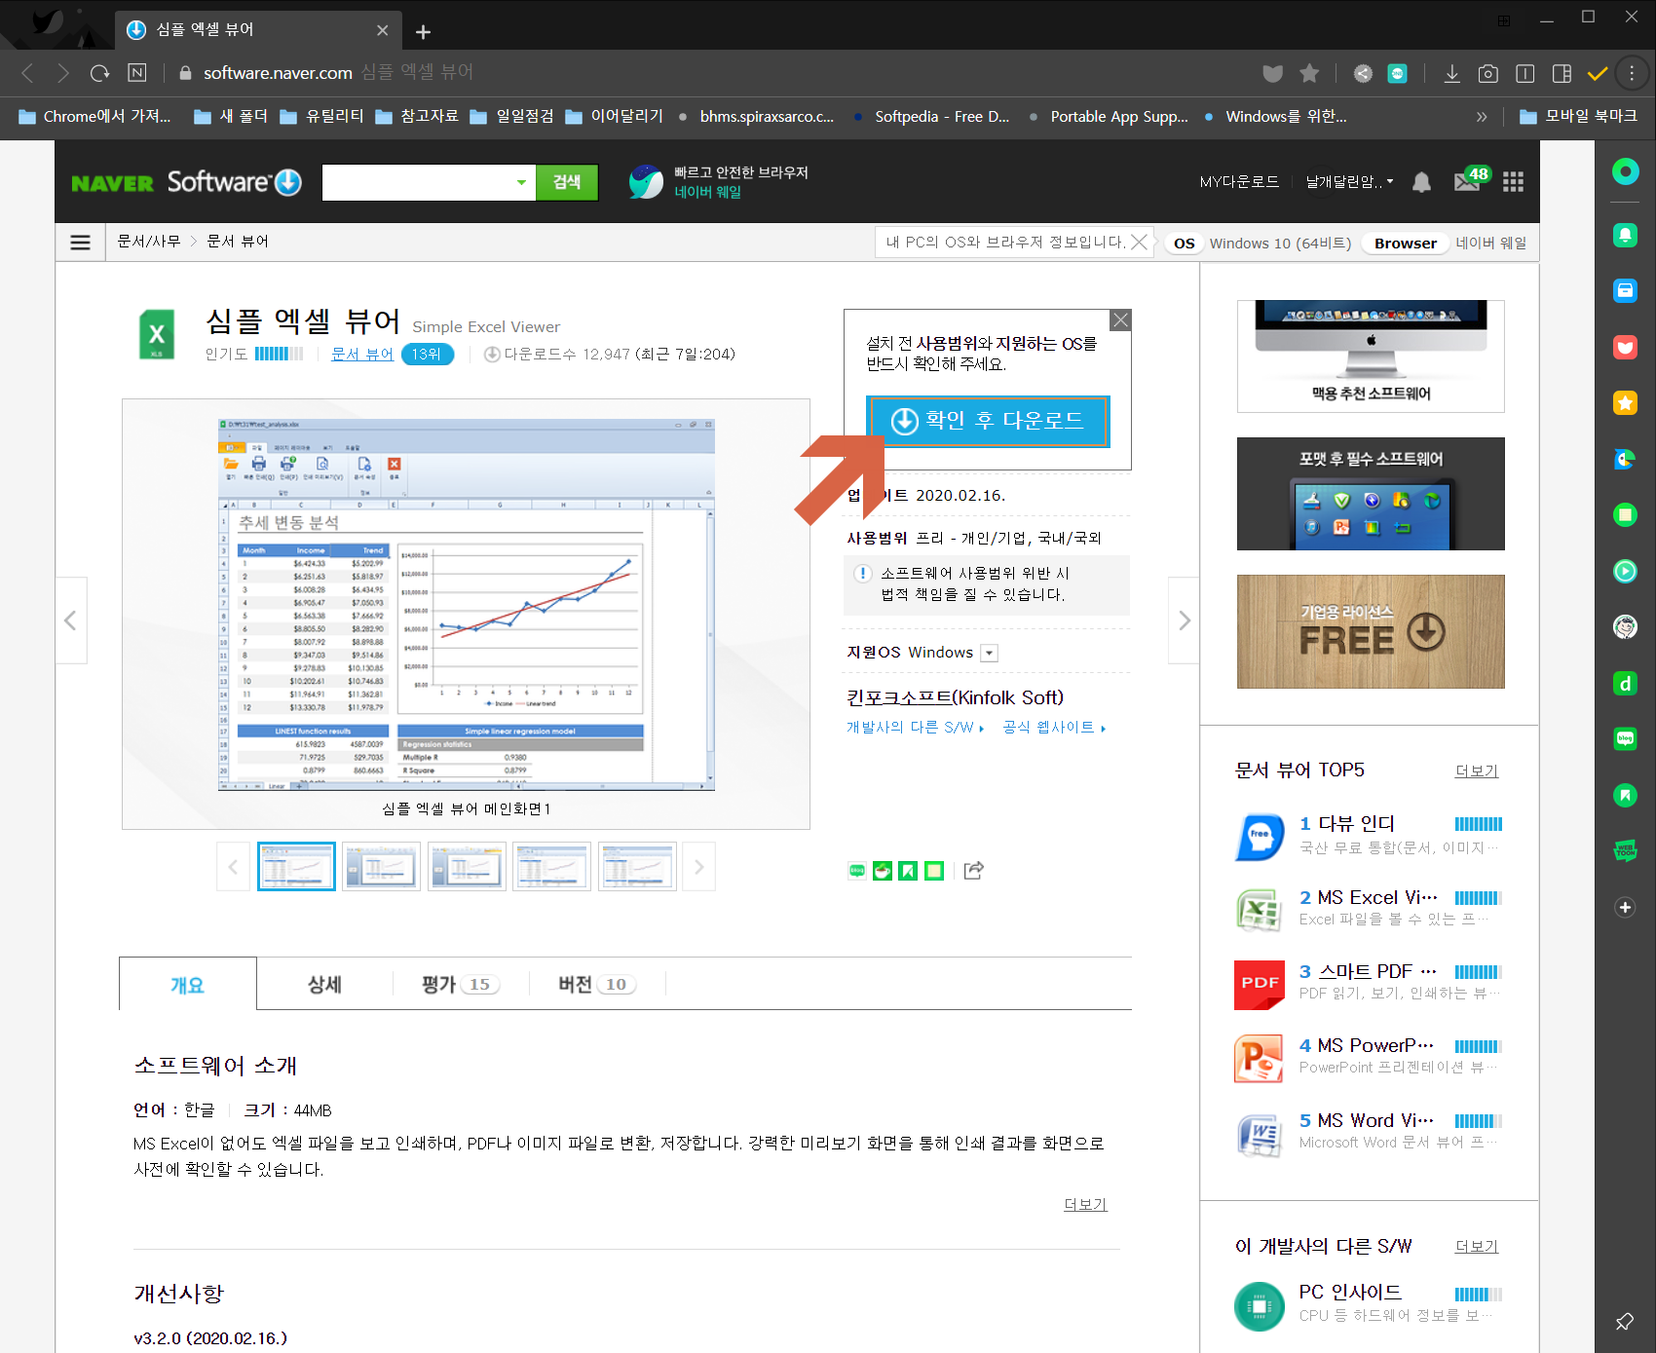Open 다뷰 인디 in TOP5 list
Image resolution: width=1656 pixels, height=1353 pixels.
click(1357, 823)
